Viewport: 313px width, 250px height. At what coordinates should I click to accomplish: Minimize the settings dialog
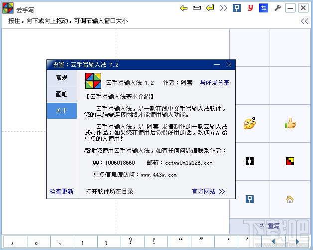click(217, 65)
